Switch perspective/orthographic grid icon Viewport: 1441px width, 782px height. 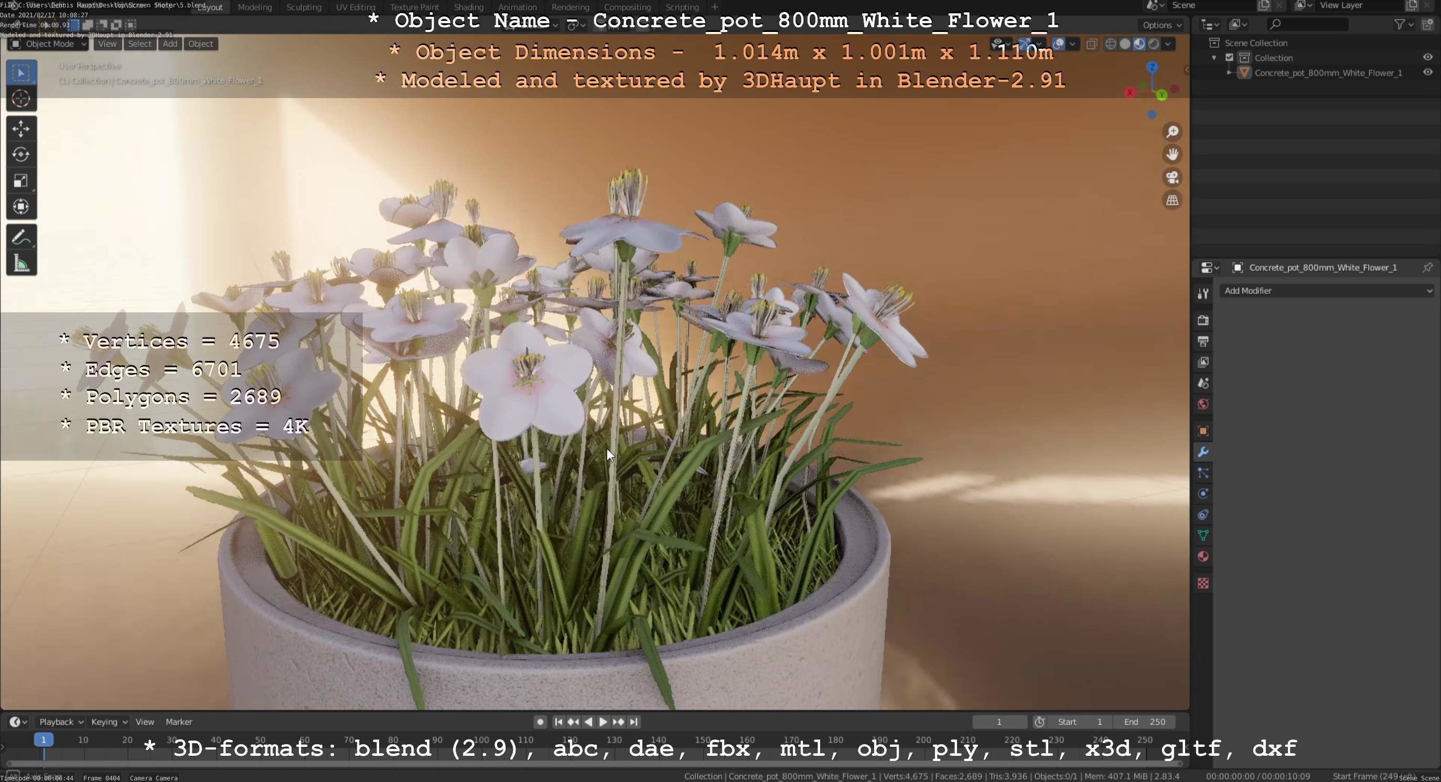coord(1173,200)
